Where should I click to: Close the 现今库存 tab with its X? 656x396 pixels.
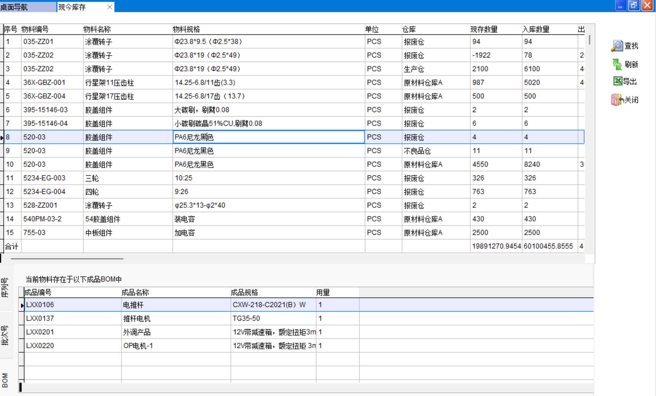tap(110, 7)
